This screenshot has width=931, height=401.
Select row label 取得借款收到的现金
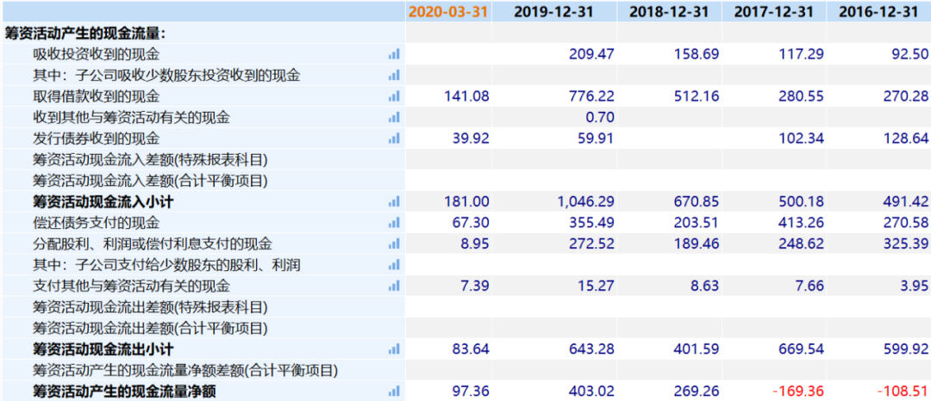point(97,96)
